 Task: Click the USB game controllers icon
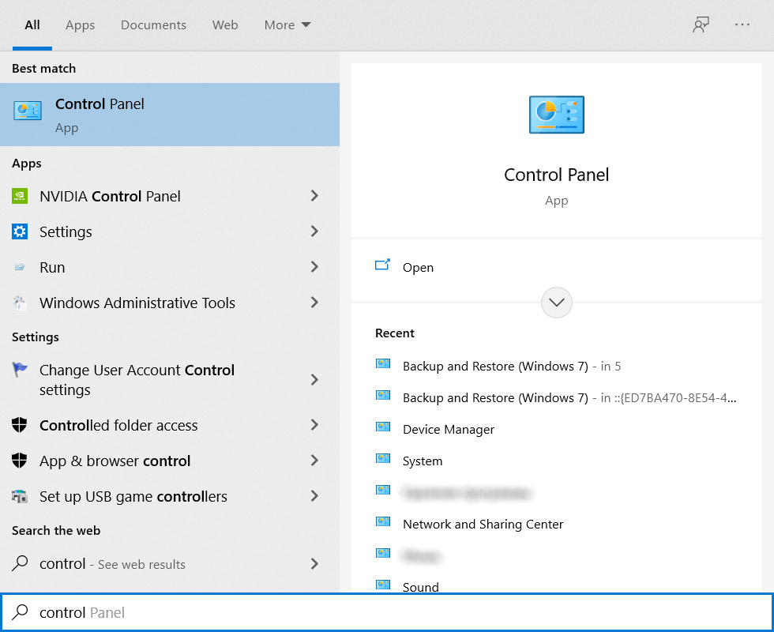point(20,496)
